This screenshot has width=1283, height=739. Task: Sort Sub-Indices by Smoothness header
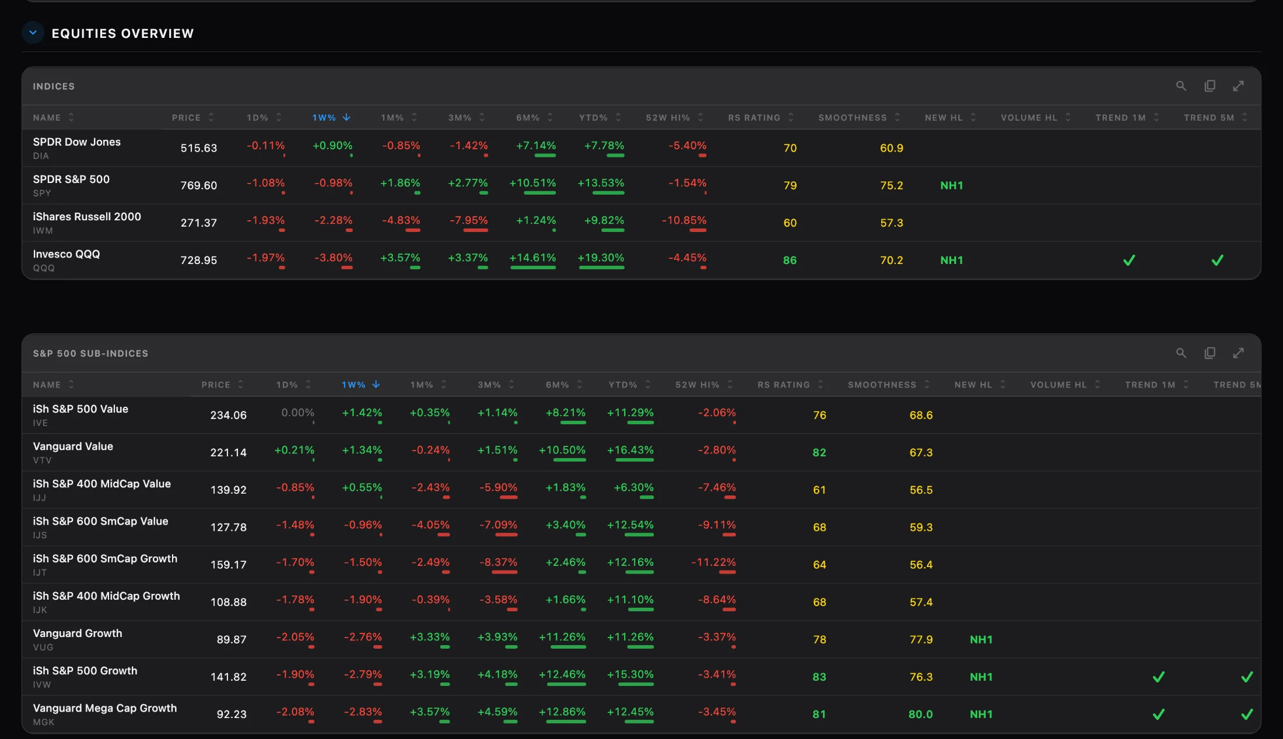click(889, 384)
